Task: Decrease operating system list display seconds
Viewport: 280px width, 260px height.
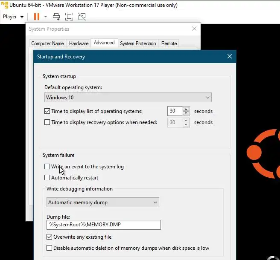Action: tap(186, 113)
